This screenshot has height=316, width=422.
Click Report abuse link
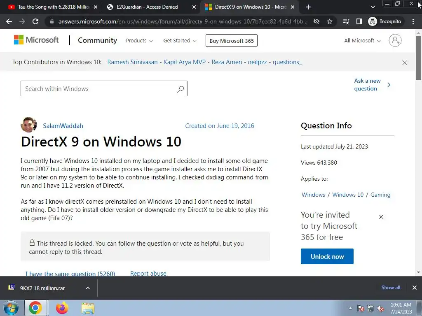(x=148, y=273)
